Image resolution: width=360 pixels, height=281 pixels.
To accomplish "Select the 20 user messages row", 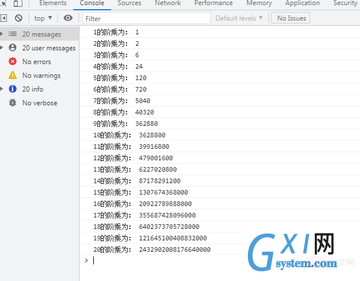I will click(x=39, y=48).
